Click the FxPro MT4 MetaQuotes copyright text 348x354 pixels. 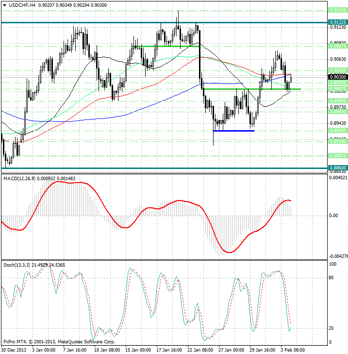click(x=59, y=342)
